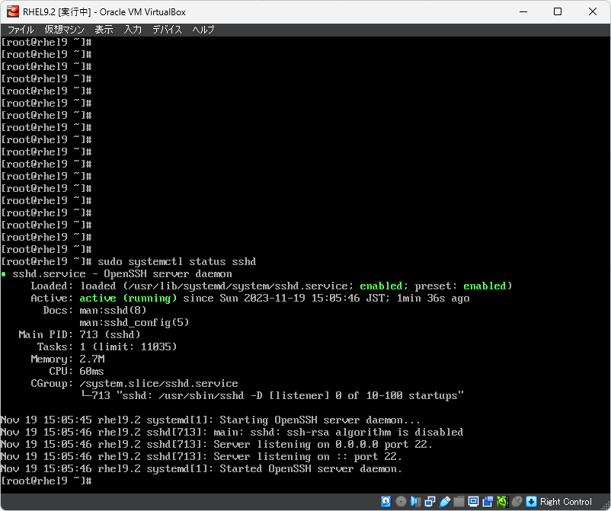
Task: Click the 'man:sshd_config(5)' docs entry
Action: tap(134, 322)
